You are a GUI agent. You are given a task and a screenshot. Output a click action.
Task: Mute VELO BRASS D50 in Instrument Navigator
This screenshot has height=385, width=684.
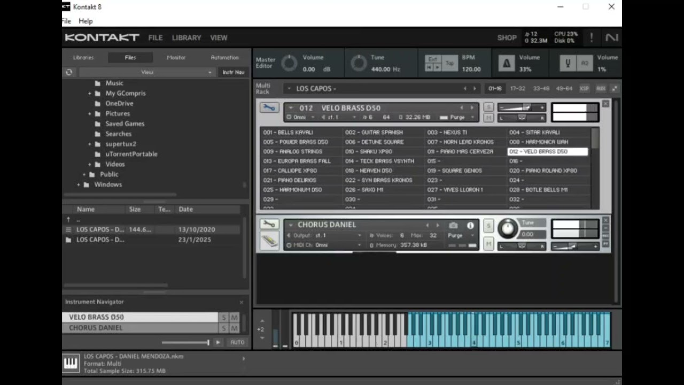tap(234, 318)
